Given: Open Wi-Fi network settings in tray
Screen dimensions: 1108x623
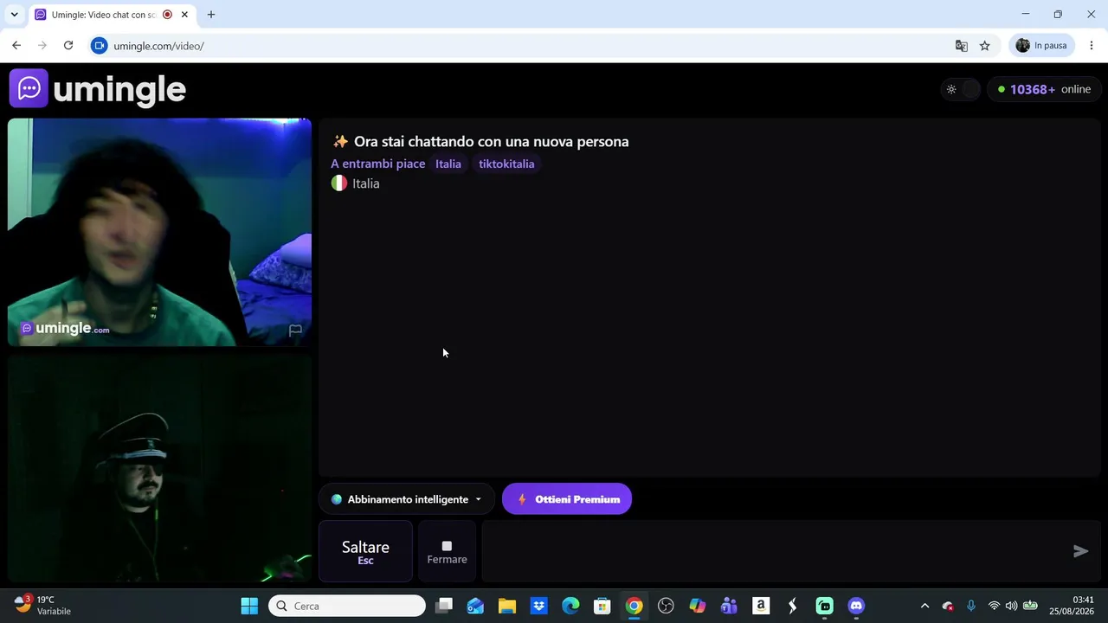Looking at the screenshot, I should coord(994,606).
